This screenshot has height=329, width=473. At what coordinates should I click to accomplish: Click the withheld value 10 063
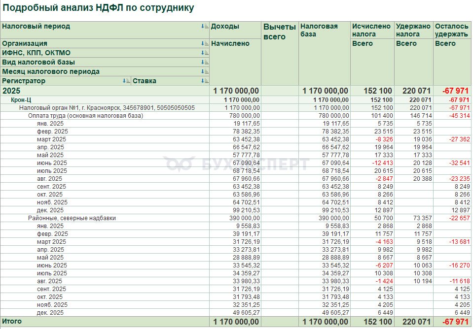(423, 265)
